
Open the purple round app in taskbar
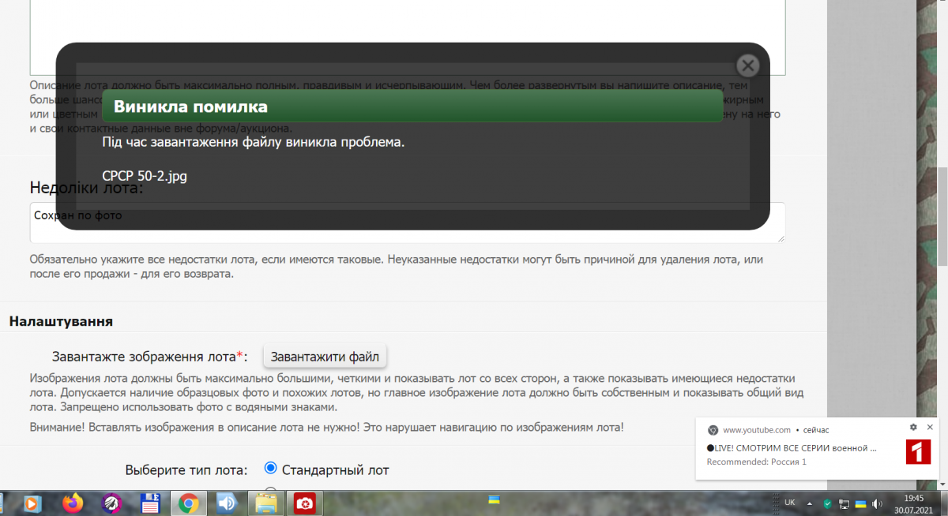point(111,503)
